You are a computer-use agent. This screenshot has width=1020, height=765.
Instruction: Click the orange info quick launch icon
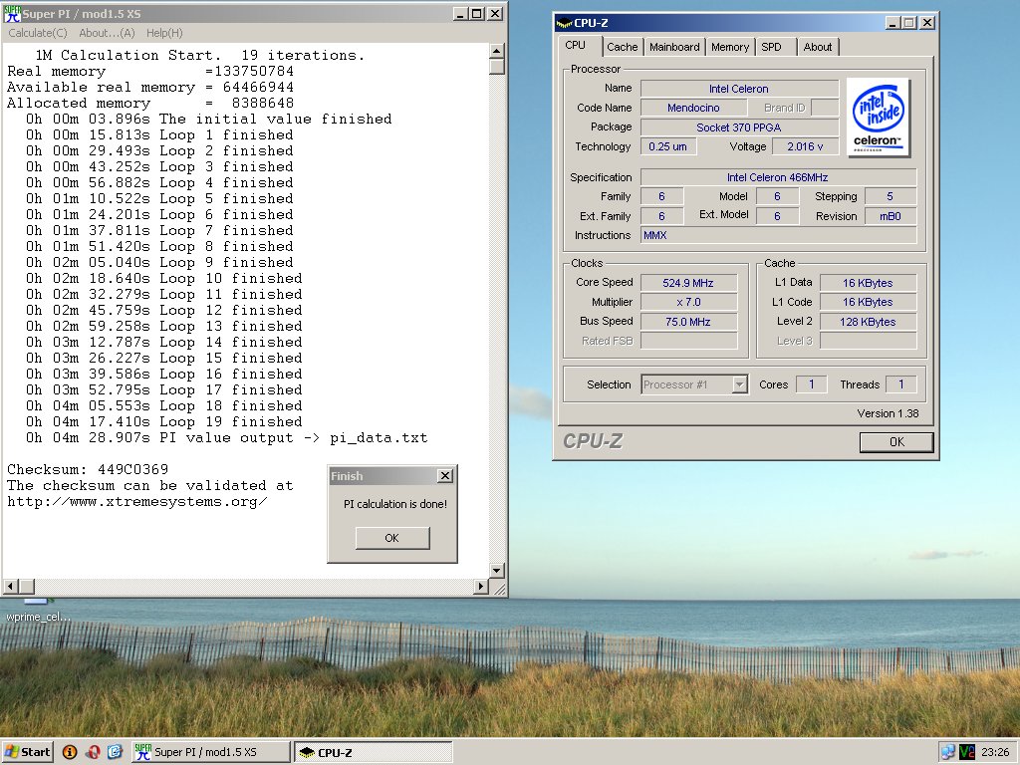coord(70,752)
